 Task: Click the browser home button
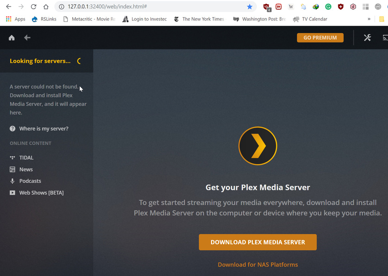46,6
